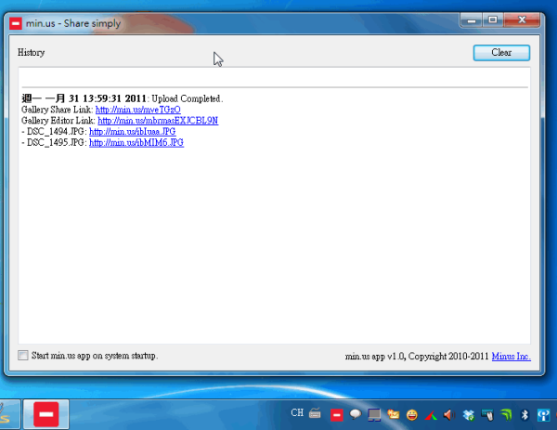Click the Gallery Editor Link label text
The width and height of the screenshot is (557, 430).
click(58, 121)
